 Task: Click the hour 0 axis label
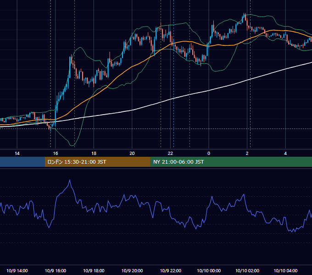coord(209,154)
